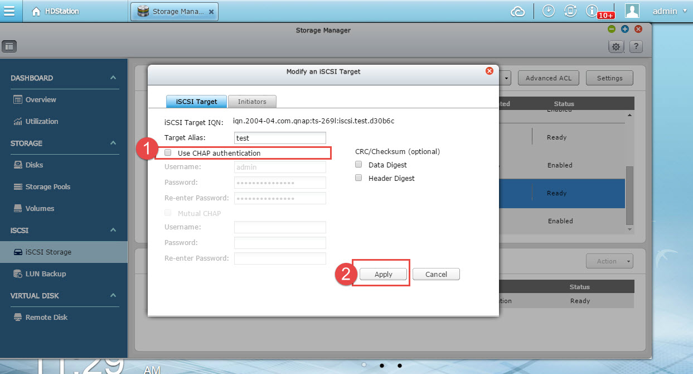Screen dimensions: 693x374
Task: Toggle the sidebar panel view icon
Action: [x=9, y=47]
